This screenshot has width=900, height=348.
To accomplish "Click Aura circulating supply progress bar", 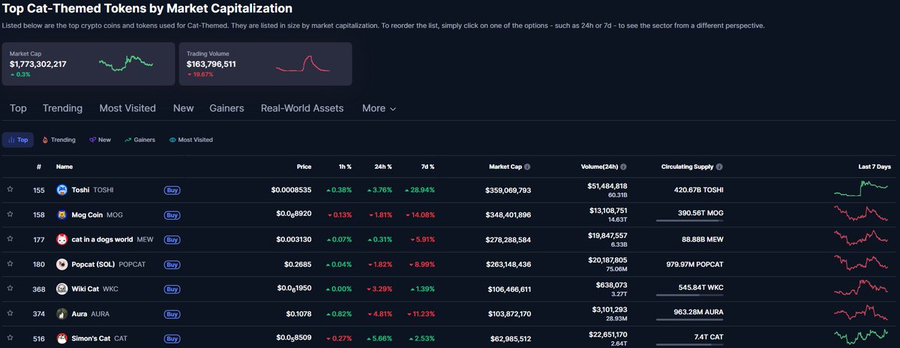I will click(x=689, y=320).
